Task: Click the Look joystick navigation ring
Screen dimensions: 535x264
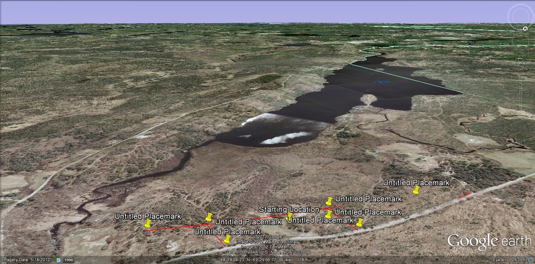Action: [x=521, y=16]
